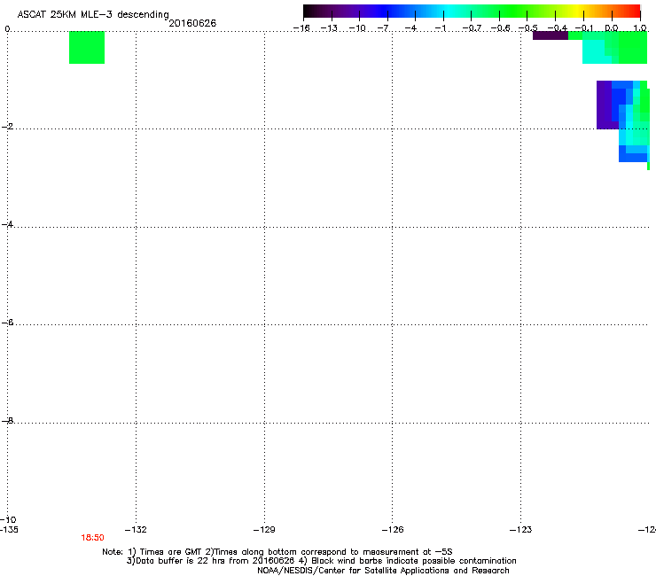This screenshot has height=576, width=656.
Task: Click the yellow section of the color bar
Action: 578,12
